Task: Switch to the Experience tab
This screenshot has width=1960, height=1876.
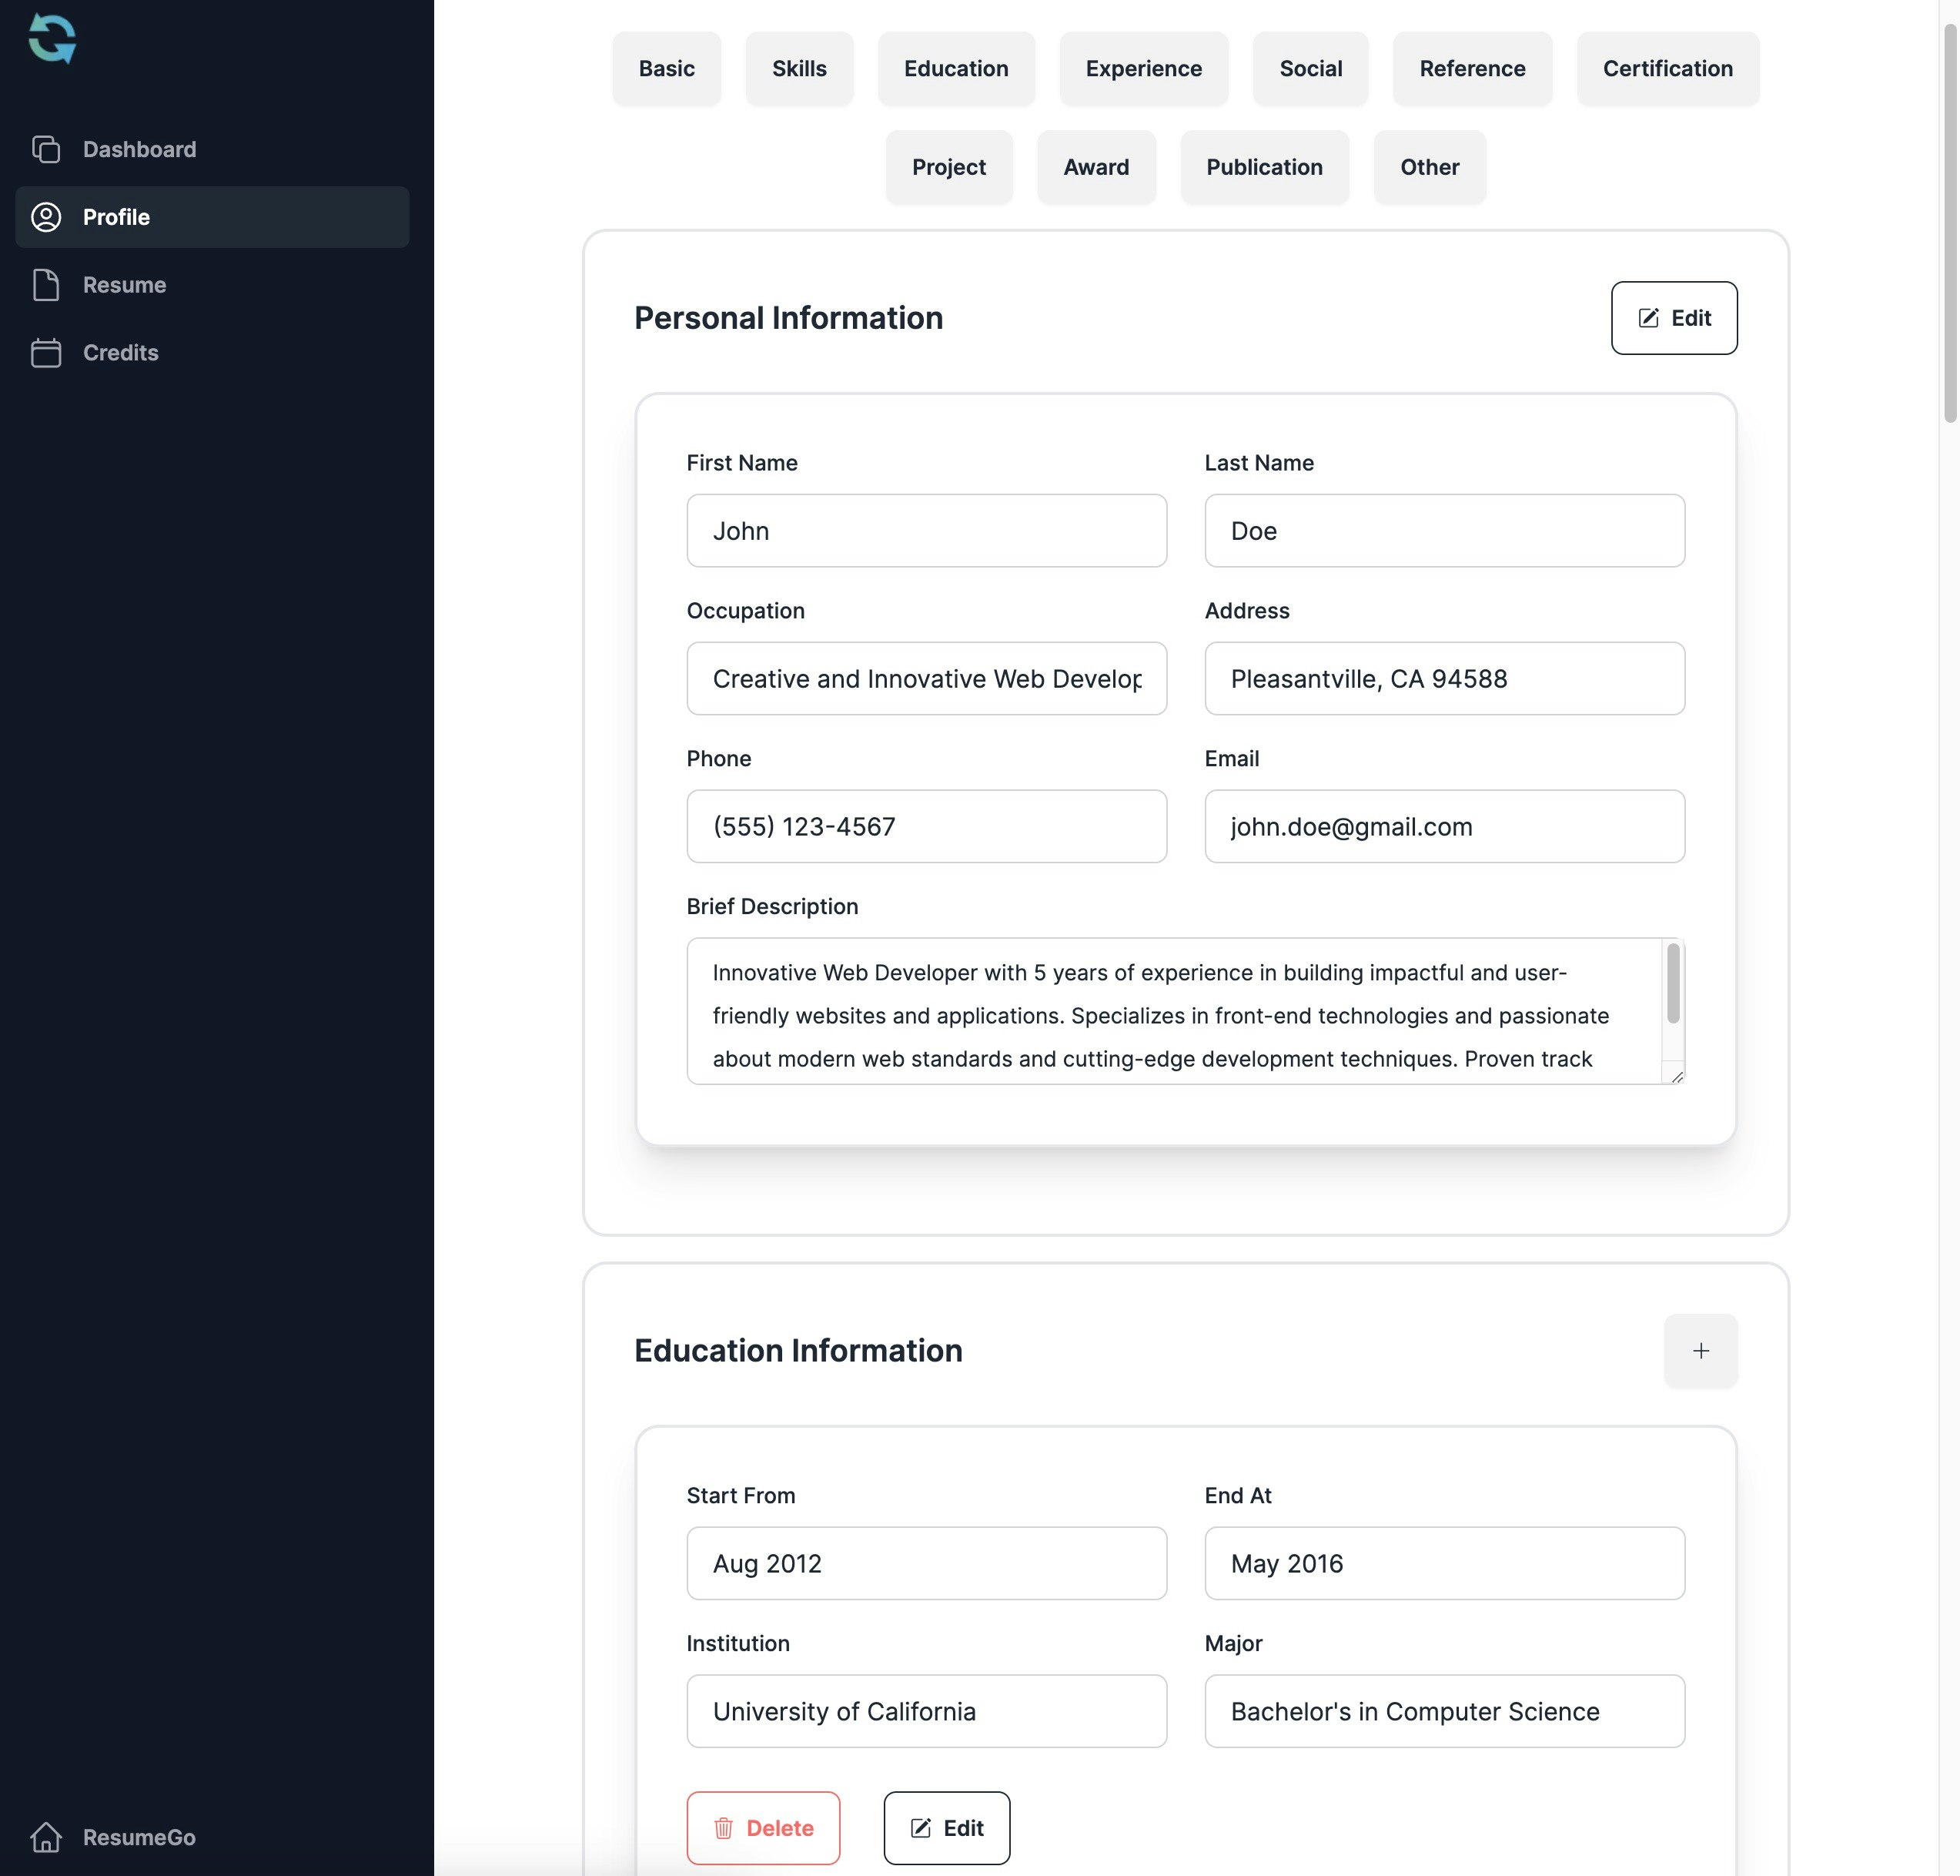Action: click(x=1143, y=68)
